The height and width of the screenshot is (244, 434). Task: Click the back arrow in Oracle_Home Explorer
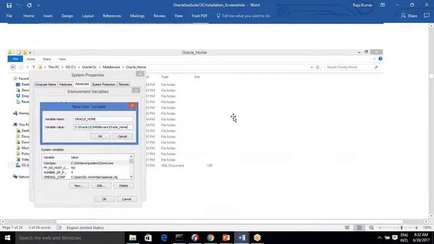click(x=13, y=67)
